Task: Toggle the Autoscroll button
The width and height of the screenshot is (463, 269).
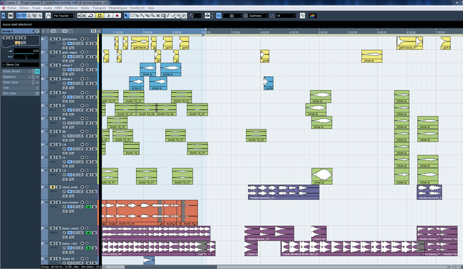Action: click(208, 15)
